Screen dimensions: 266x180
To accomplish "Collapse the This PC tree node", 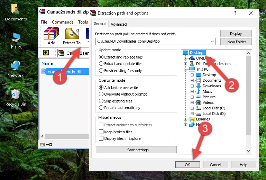I will point(185,69).
